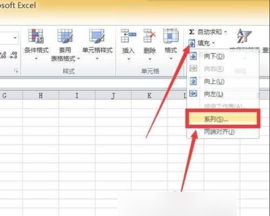Expand the arrow under 插入

click(x=129, y=59)
